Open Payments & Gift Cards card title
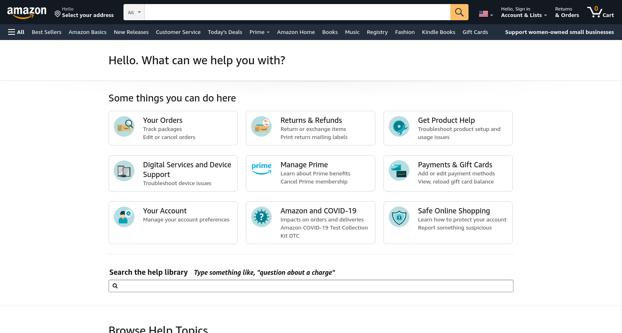This screenshot has width=622, height=333. [x=455, y=164]
